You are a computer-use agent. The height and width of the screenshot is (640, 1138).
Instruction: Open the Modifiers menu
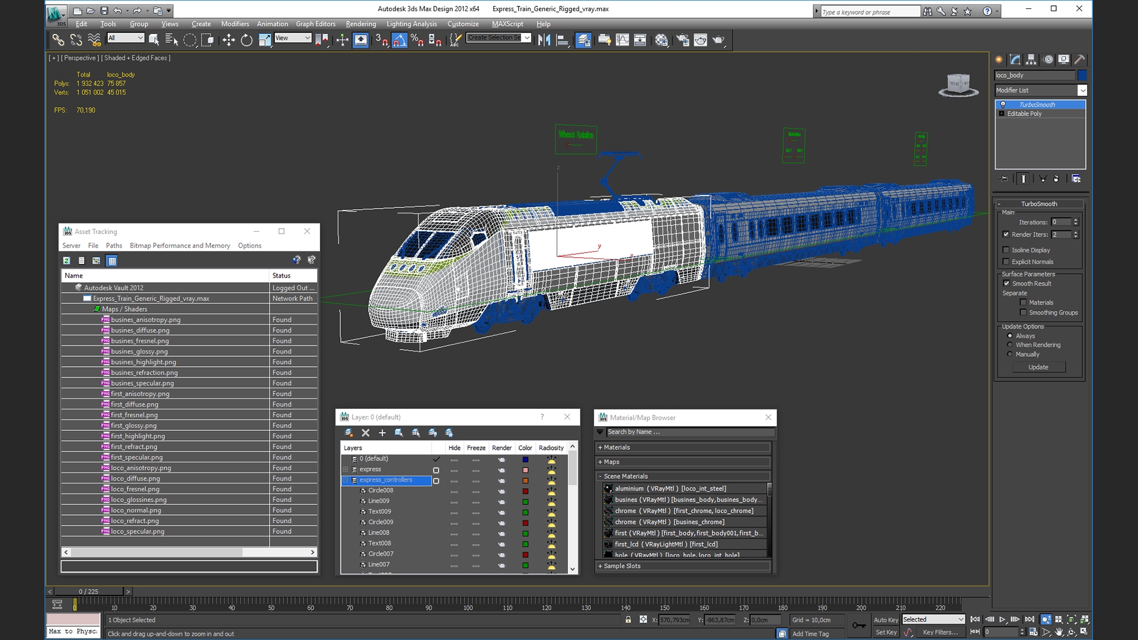[235, 24]
